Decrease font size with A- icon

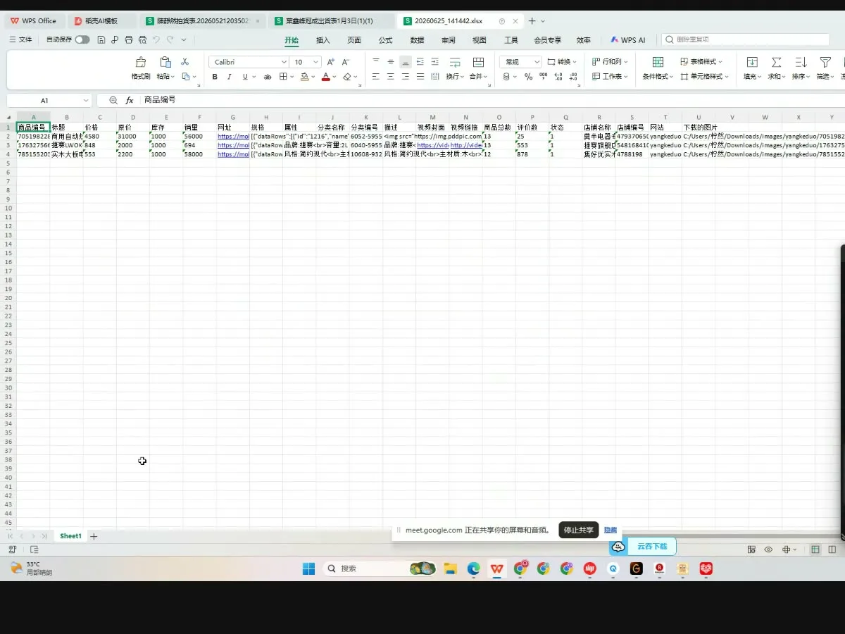344,62
